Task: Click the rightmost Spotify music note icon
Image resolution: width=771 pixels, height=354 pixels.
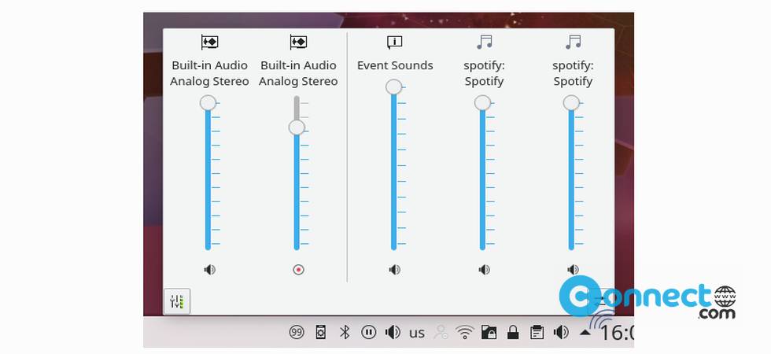Action: point(573,42)
